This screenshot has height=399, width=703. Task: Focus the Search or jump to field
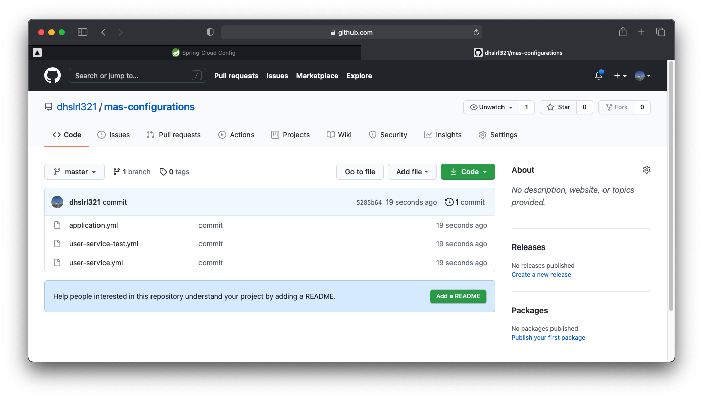pyautogui.click(x=137, y=76)
